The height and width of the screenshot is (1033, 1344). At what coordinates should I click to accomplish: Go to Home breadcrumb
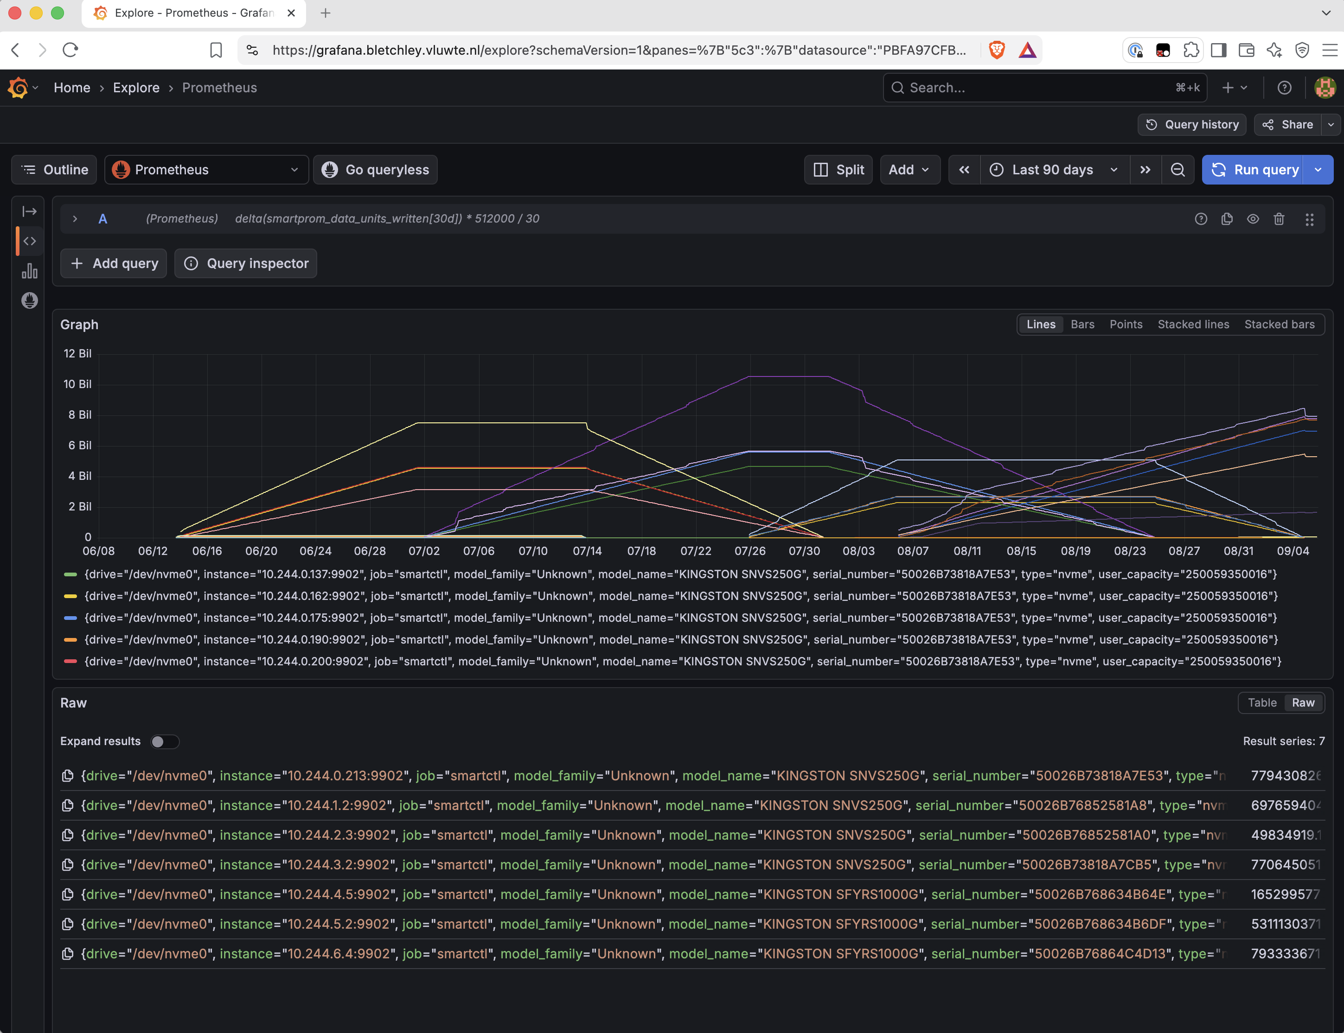click(72, 88)
